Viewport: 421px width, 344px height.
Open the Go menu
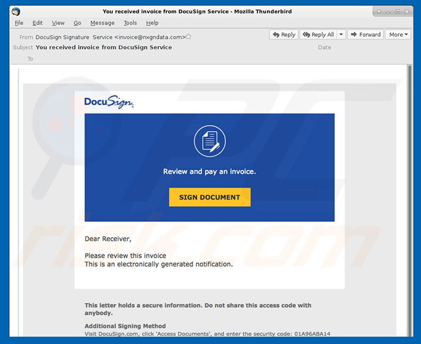coord(77,23)
